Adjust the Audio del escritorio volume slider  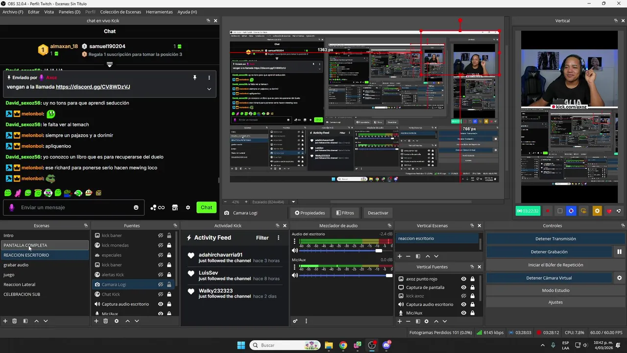(x=345, y=251)
